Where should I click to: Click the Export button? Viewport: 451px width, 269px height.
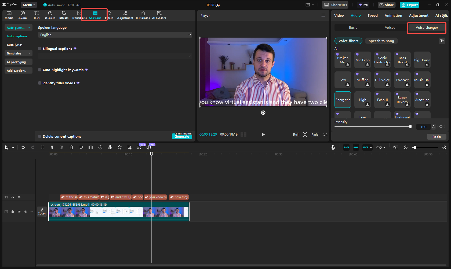pos(409,5)
